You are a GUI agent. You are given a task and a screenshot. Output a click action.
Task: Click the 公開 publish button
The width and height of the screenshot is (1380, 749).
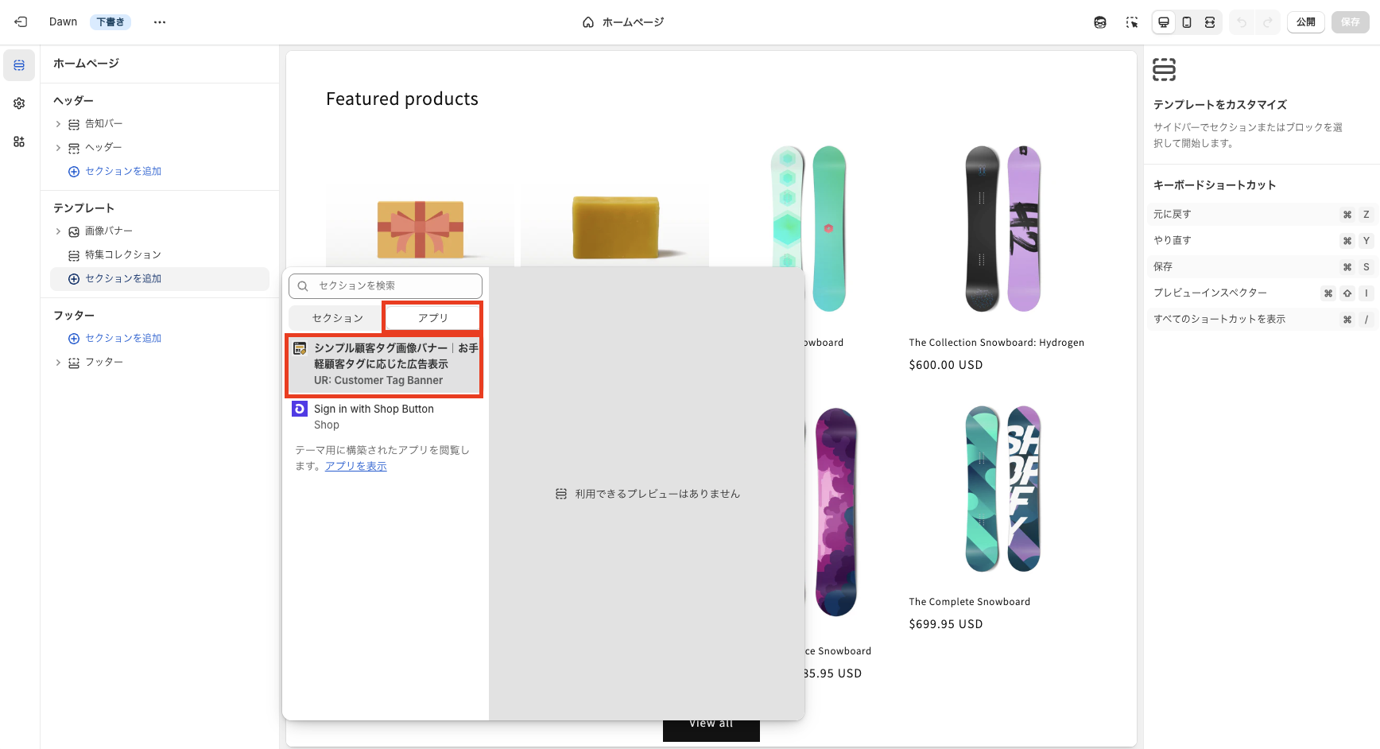click(x=1305, y=22)
